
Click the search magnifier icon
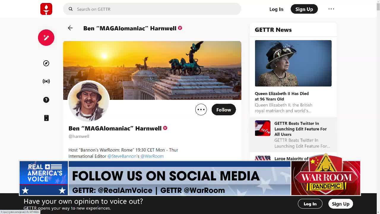[x=71, y=9]
